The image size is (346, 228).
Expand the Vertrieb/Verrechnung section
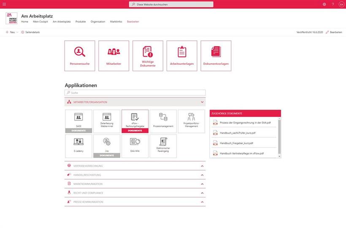coord(202,166)
